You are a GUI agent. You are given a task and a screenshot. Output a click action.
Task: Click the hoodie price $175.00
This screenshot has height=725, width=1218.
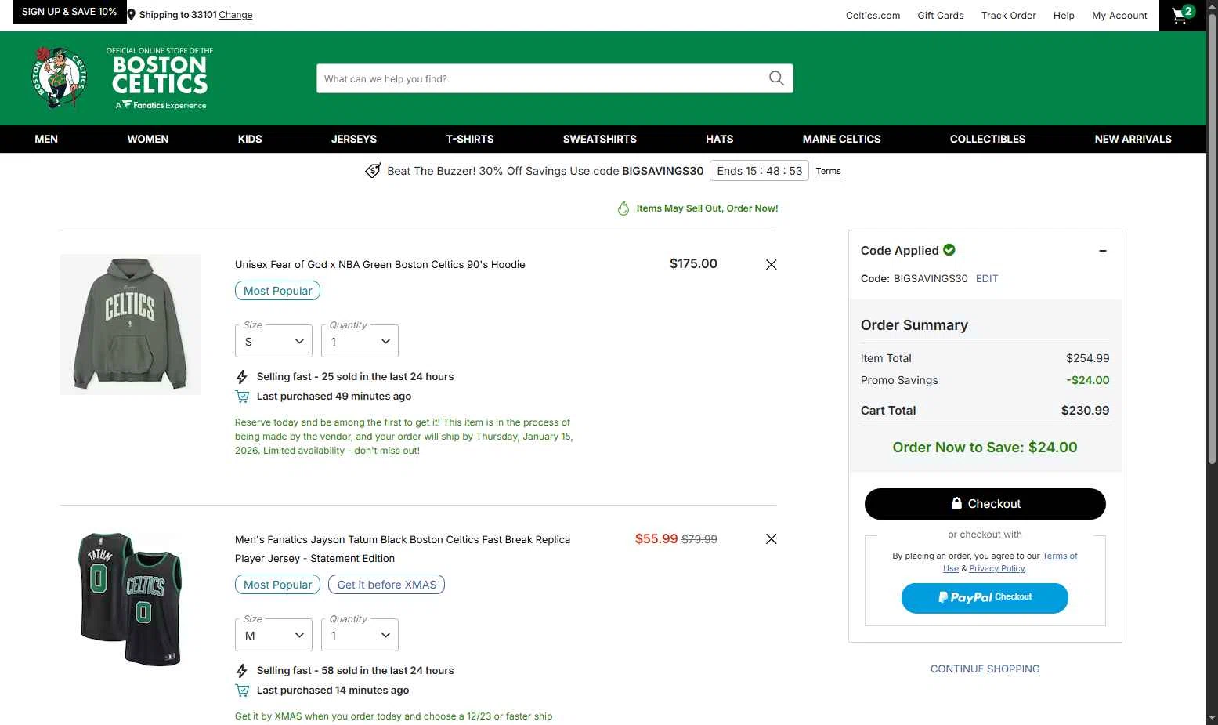pyautogui.click(x=693, y=264)
